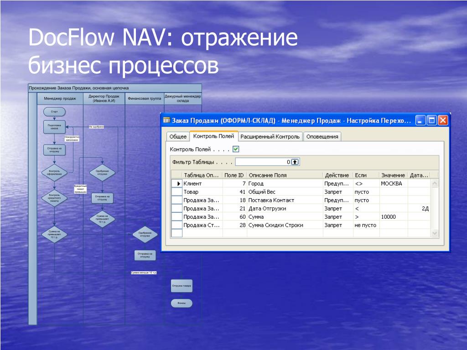The width and height of the screenshot is (467, 350).
Task: Select the row selector beside Поставка Контакт row
Action: 177,201
